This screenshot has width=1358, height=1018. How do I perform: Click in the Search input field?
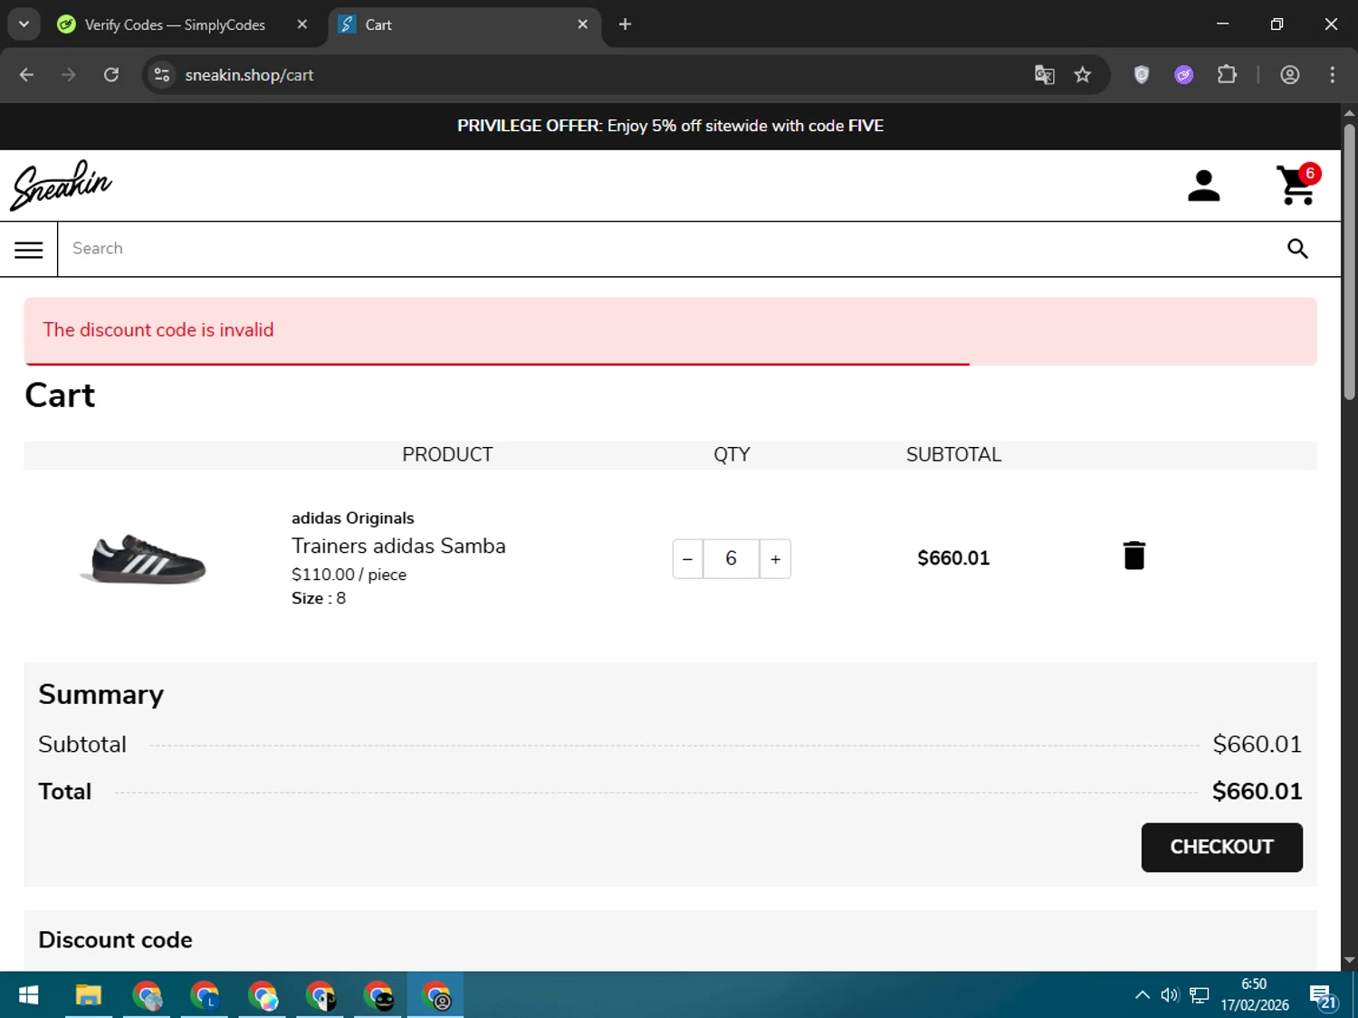pyautogui.click(x=670, y=249)
